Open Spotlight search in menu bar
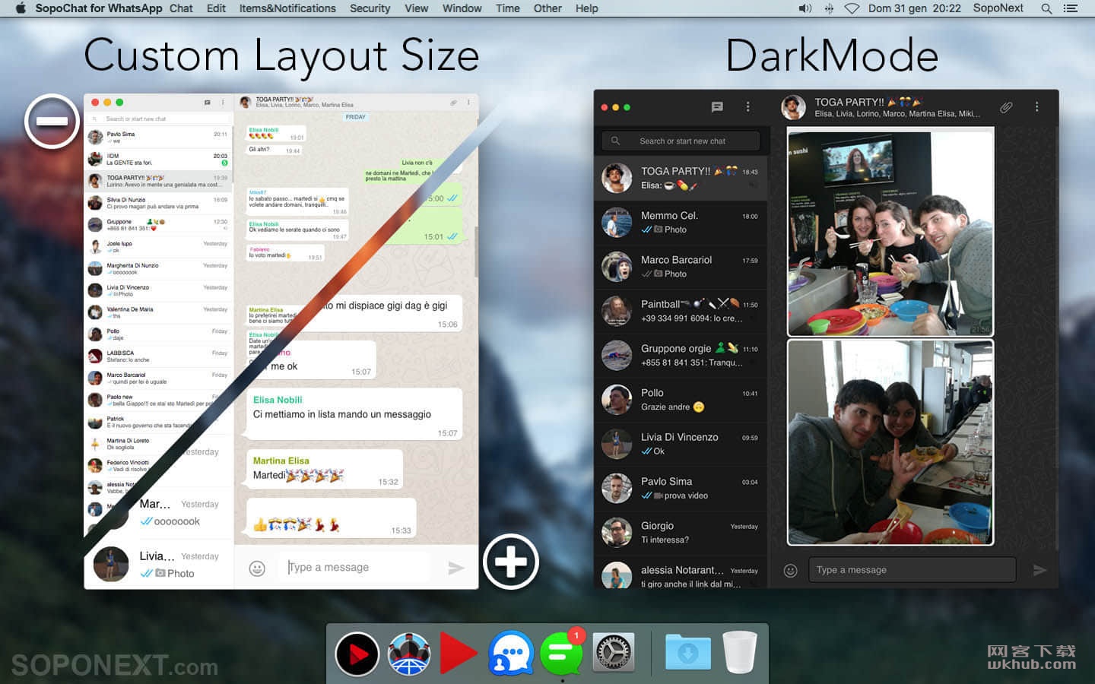 point(1046,8)
